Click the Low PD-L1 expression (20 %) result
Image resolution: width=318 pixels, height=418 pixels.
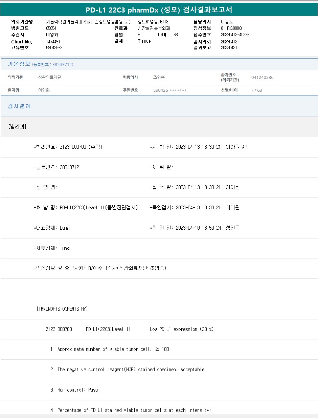pos(182,329)
